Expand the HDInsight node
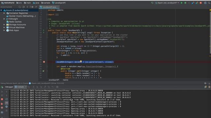211x118 pixels. (x=4, y=19)
